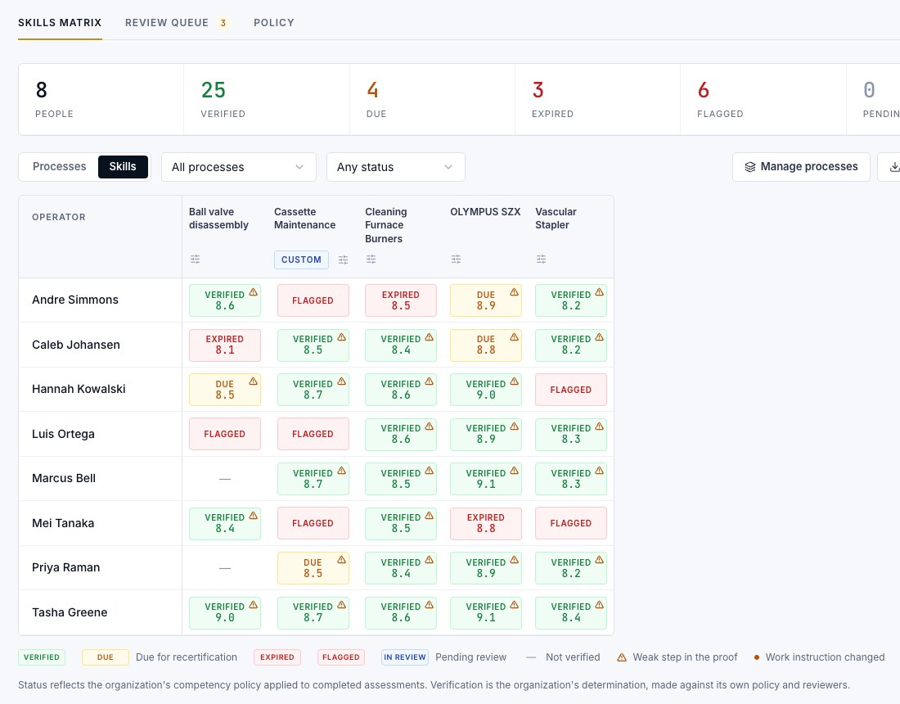Switch view to Processes
The image size is (900, 704).
[x=59, y=166]
